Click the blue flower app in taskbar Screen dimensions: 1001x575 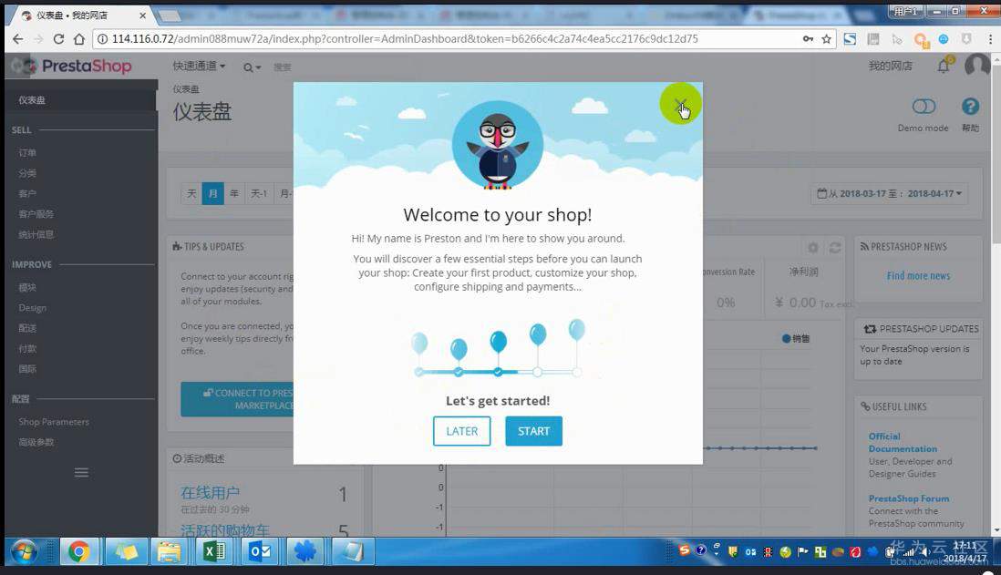coord(304,552)
